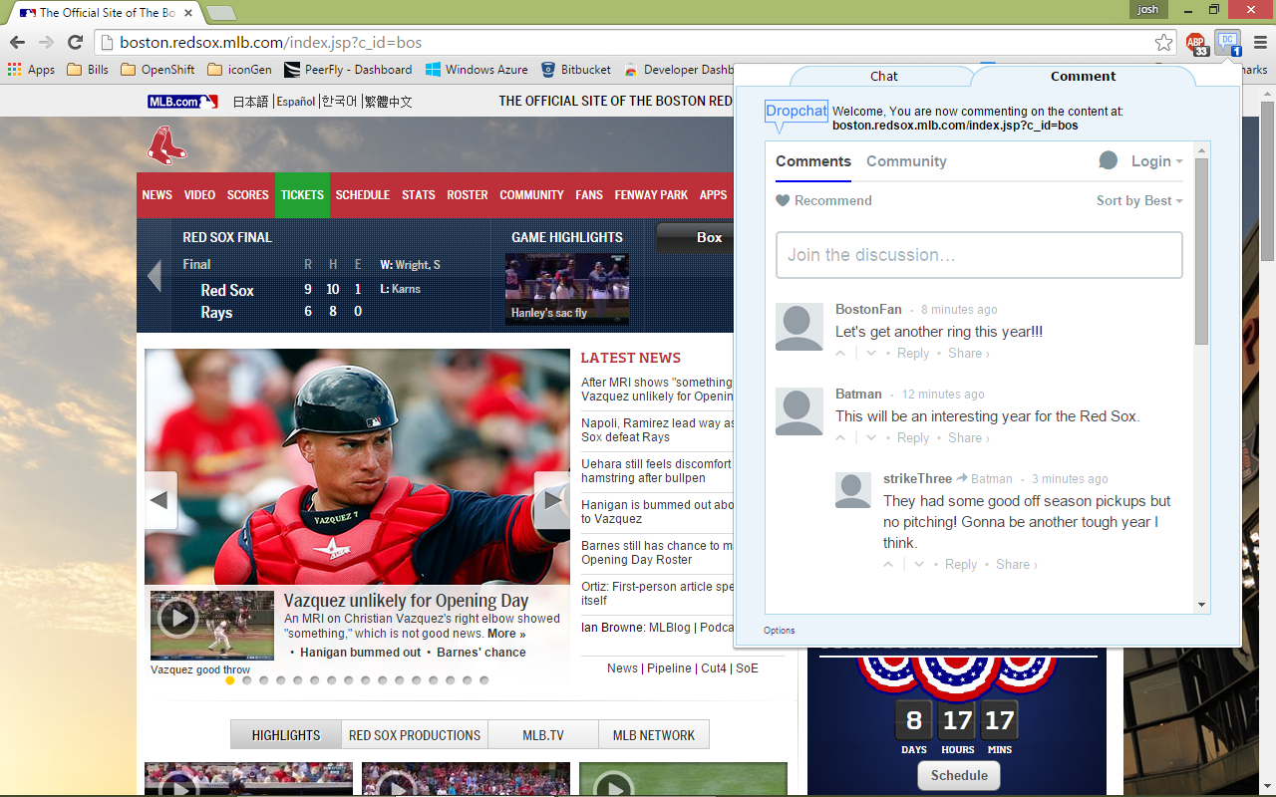
Task: Upvote Batman's comment
Action: (x=840, y=438)
